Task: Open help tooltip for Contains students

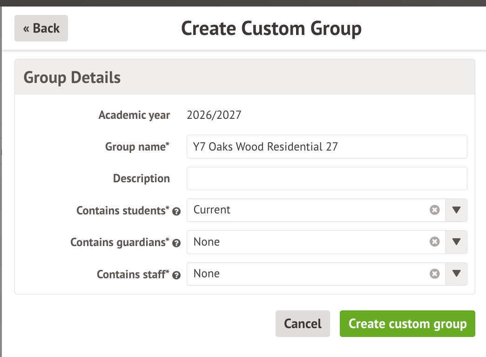Action: coord(176,211)
